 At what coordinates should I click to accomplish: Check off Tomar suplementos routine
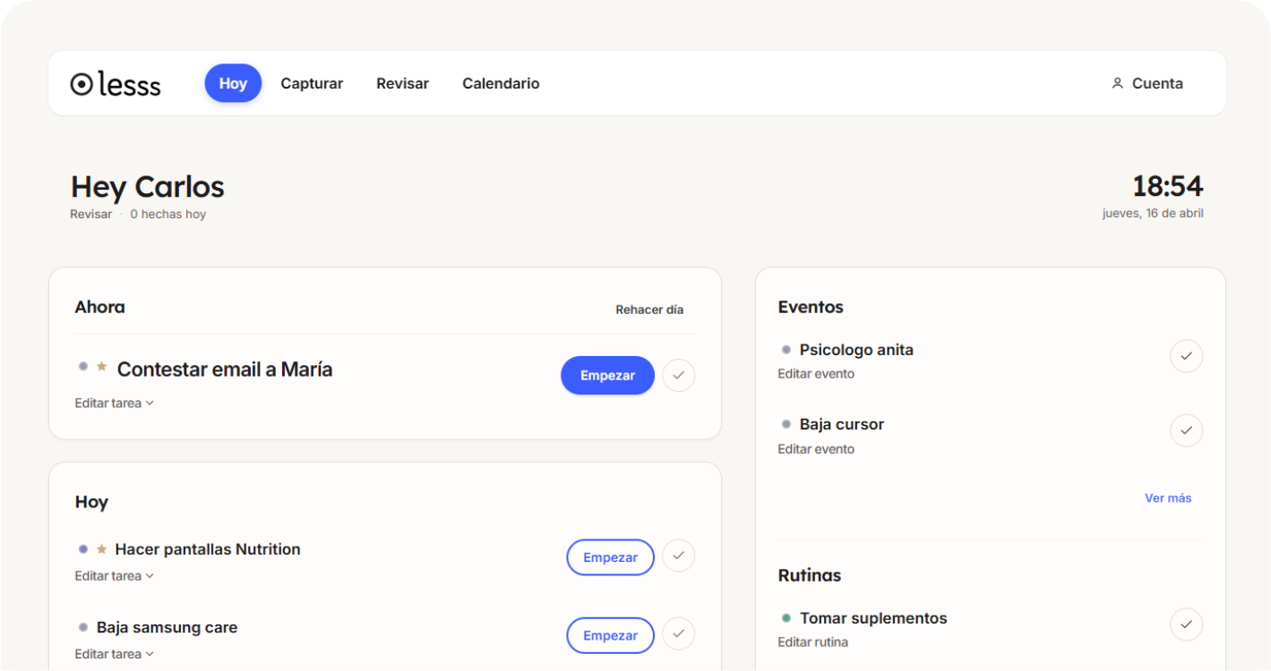(1186, 624)
